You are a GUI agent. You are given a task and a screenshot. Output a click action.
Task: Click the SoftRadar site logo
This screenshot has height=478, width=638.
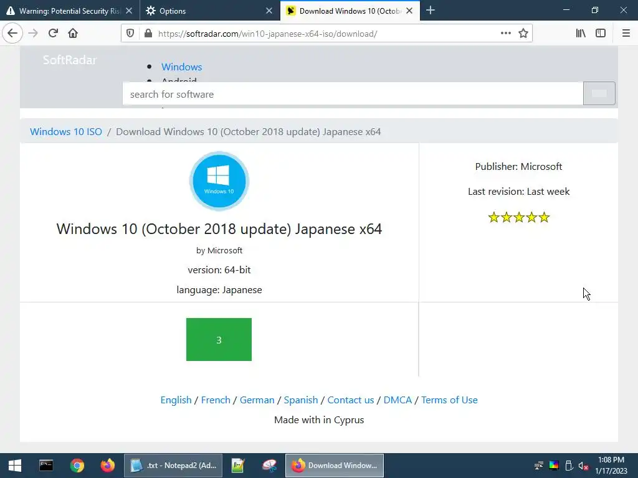pyautogui.click(x=70, y=60)
